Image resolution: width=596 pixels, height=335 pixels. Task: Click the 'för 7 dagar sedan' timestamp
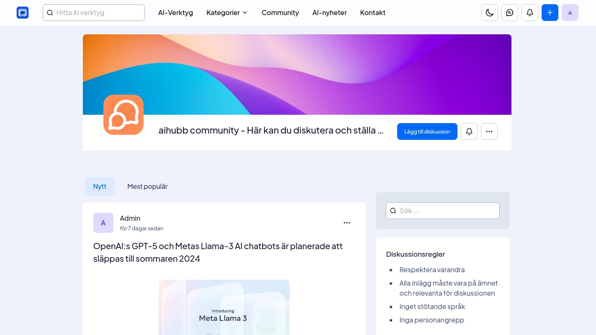tap(141, 228)
